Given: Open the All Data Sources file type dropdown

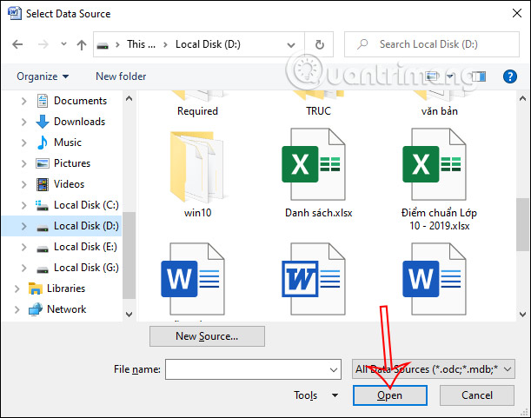Looking at the screenshot, I should tap(433, 369).
